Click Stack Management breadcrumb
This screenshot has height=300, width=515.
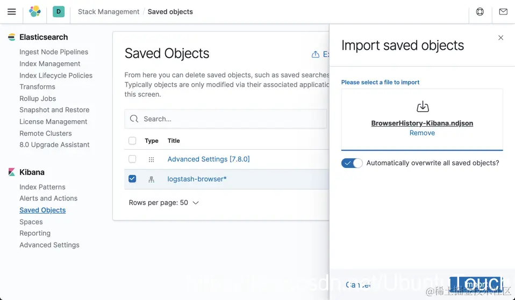pyautogui.click(x=109, y=12)
